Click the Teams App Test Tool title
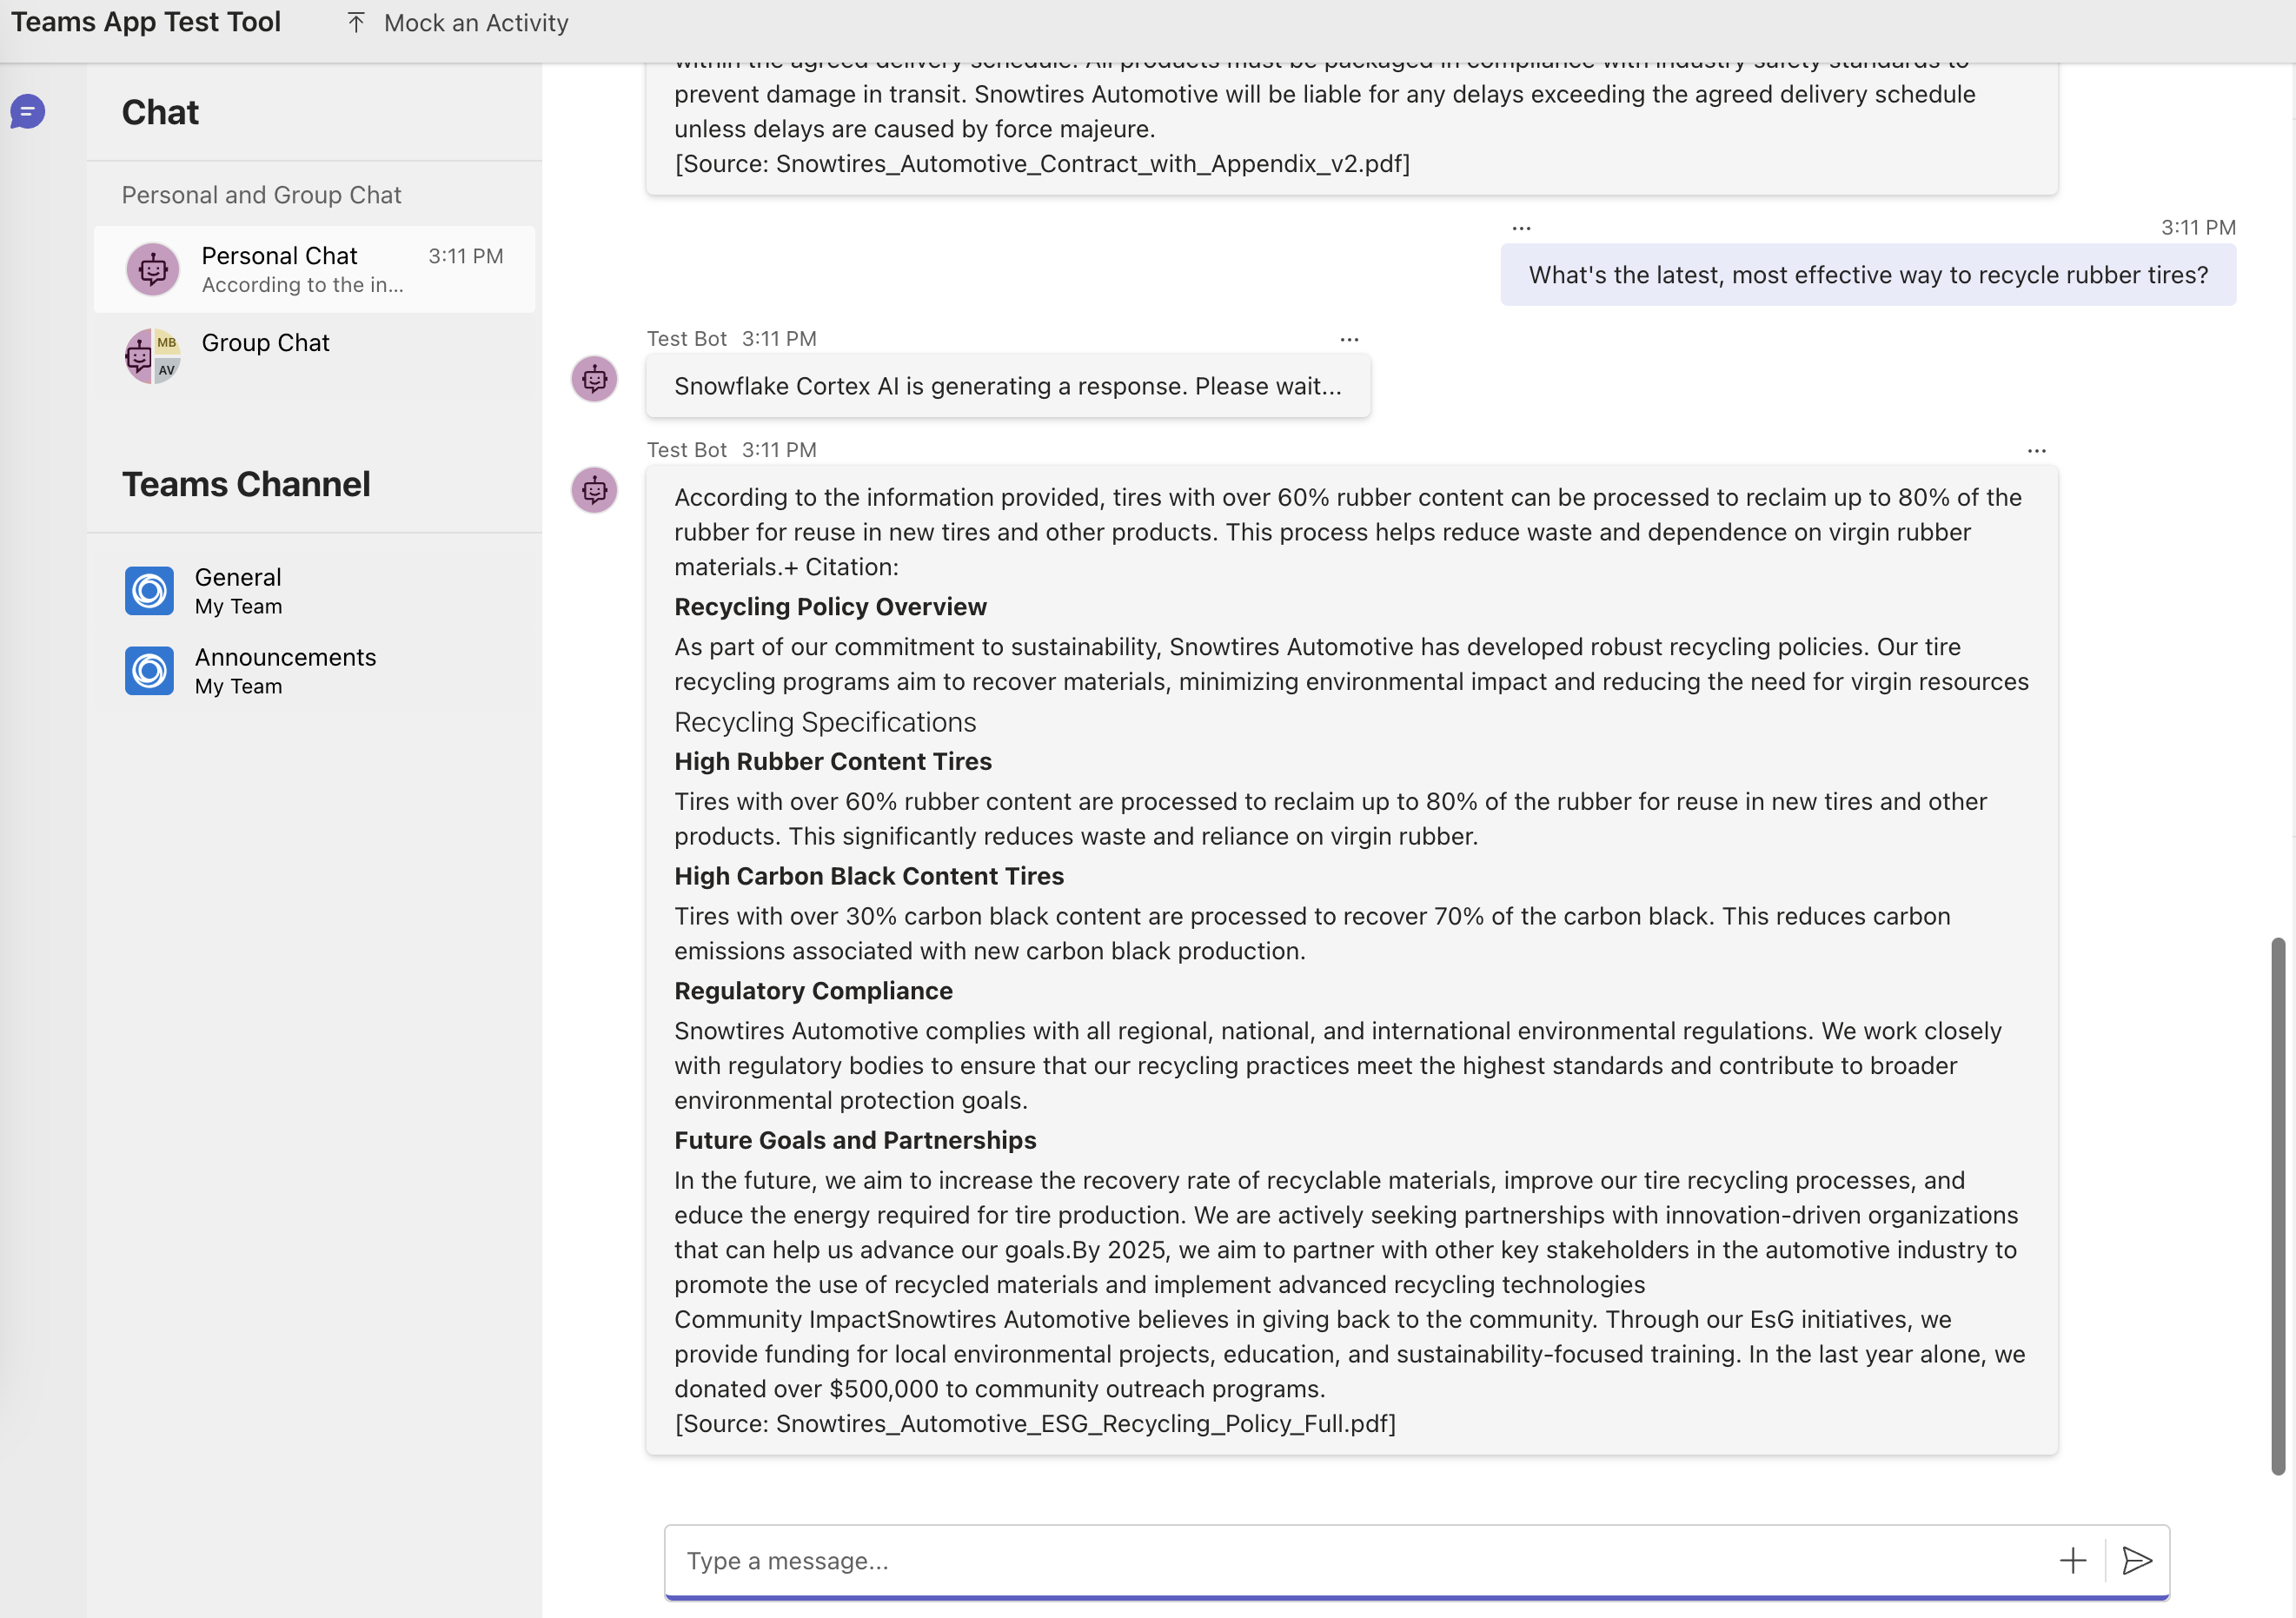 (x=146, y=22)
